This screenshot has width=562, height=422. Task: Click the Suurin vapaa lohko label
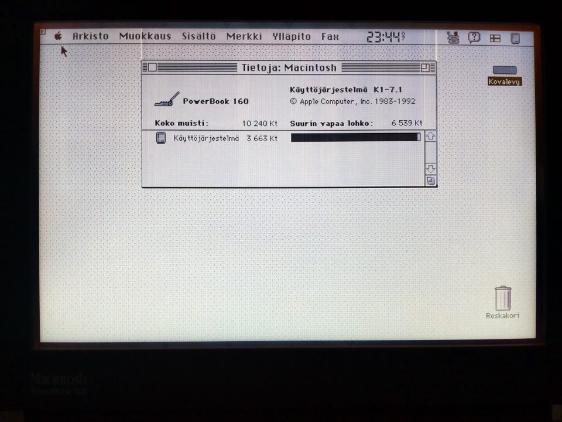pos(331,124)
